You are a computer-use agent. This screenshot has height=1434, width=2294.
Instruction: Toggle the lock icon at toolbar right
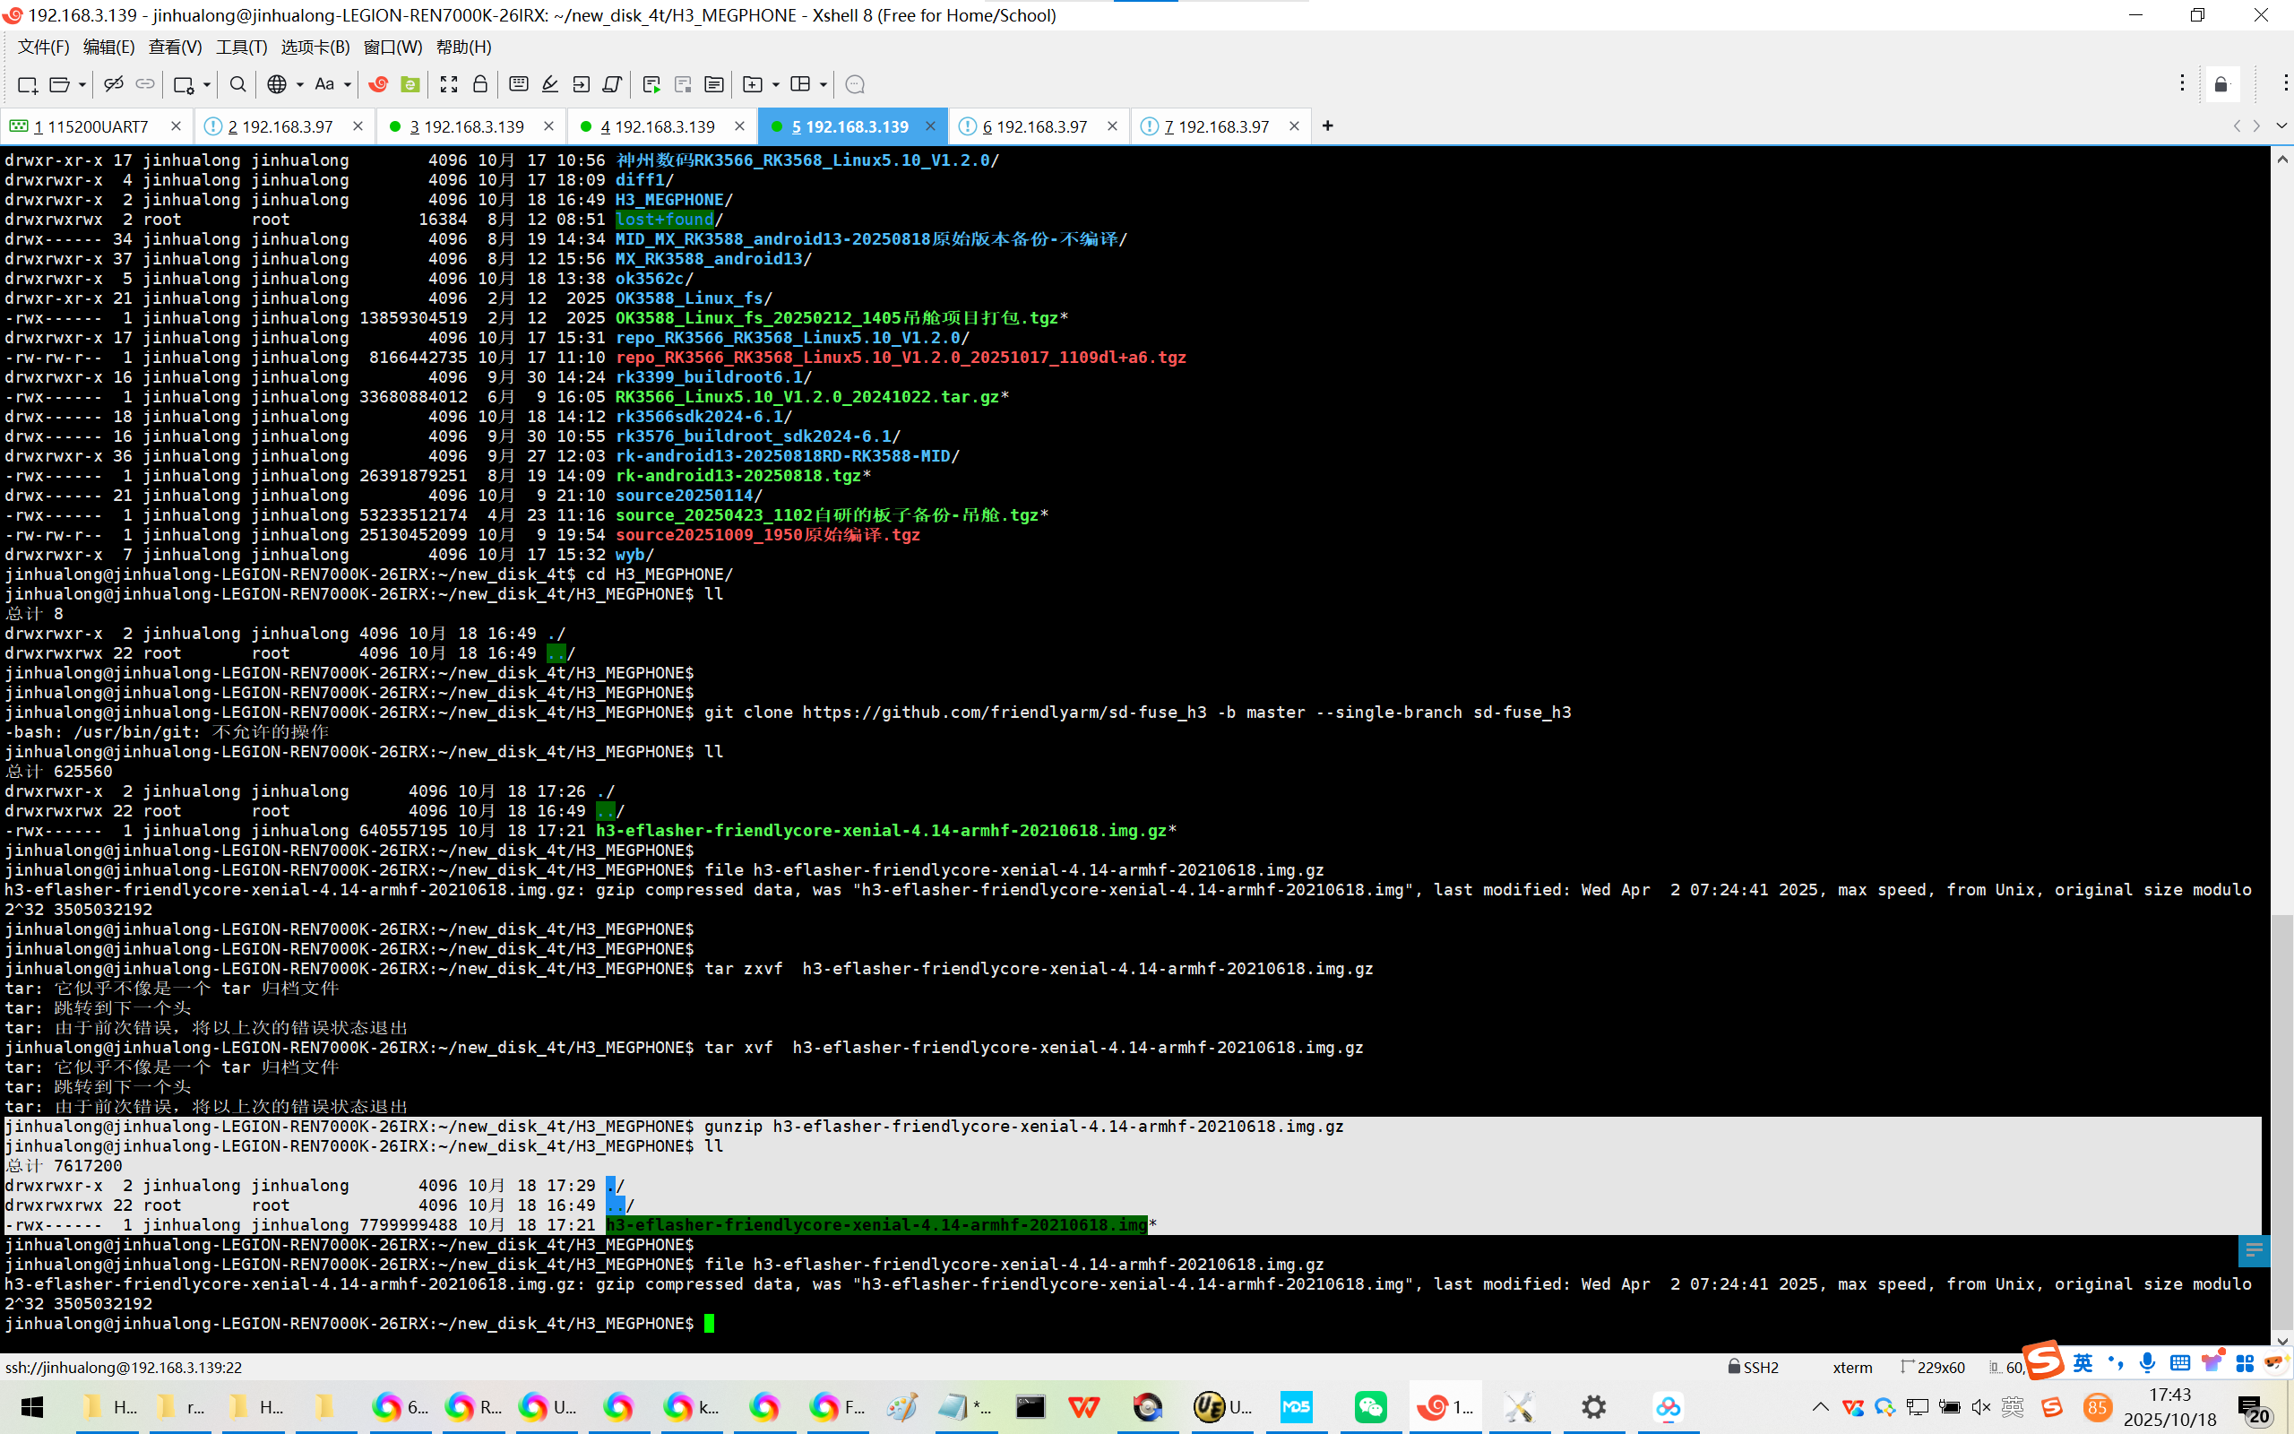coord(2220,84)
